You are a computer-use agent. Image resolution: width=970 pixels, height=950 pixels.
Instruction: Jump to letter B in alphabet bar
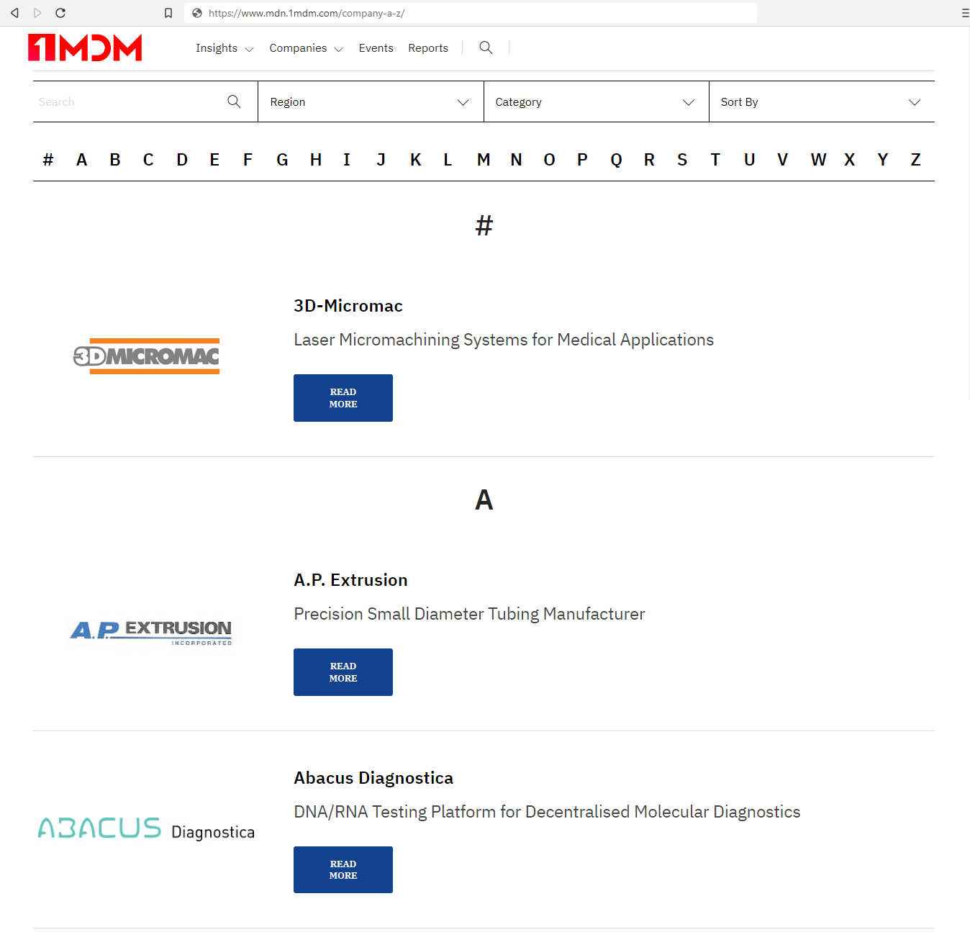pyautogui.click(x=115, y=159)
